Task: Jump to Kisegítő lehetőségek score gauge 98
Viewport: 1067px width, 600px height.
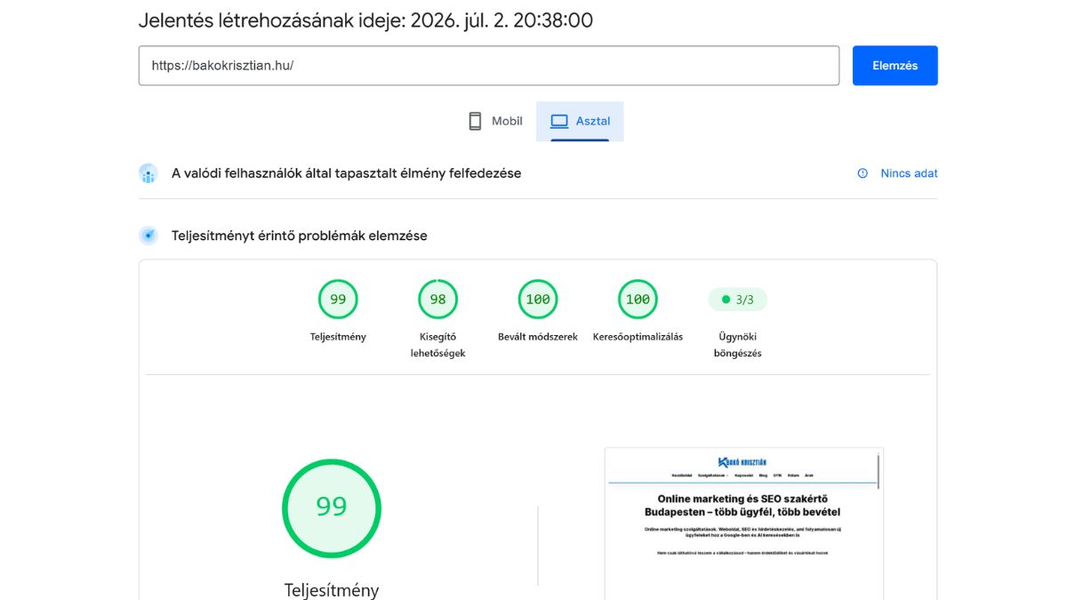Action: pyautogui.click(x=437, y=300)
